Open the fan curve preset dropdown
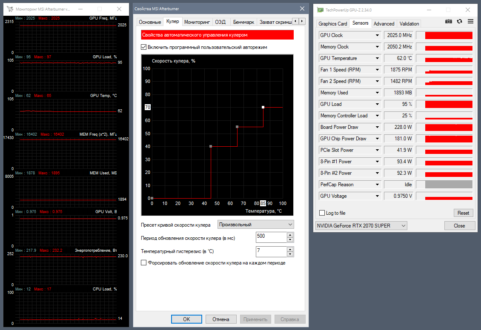 tap(255, 225)
